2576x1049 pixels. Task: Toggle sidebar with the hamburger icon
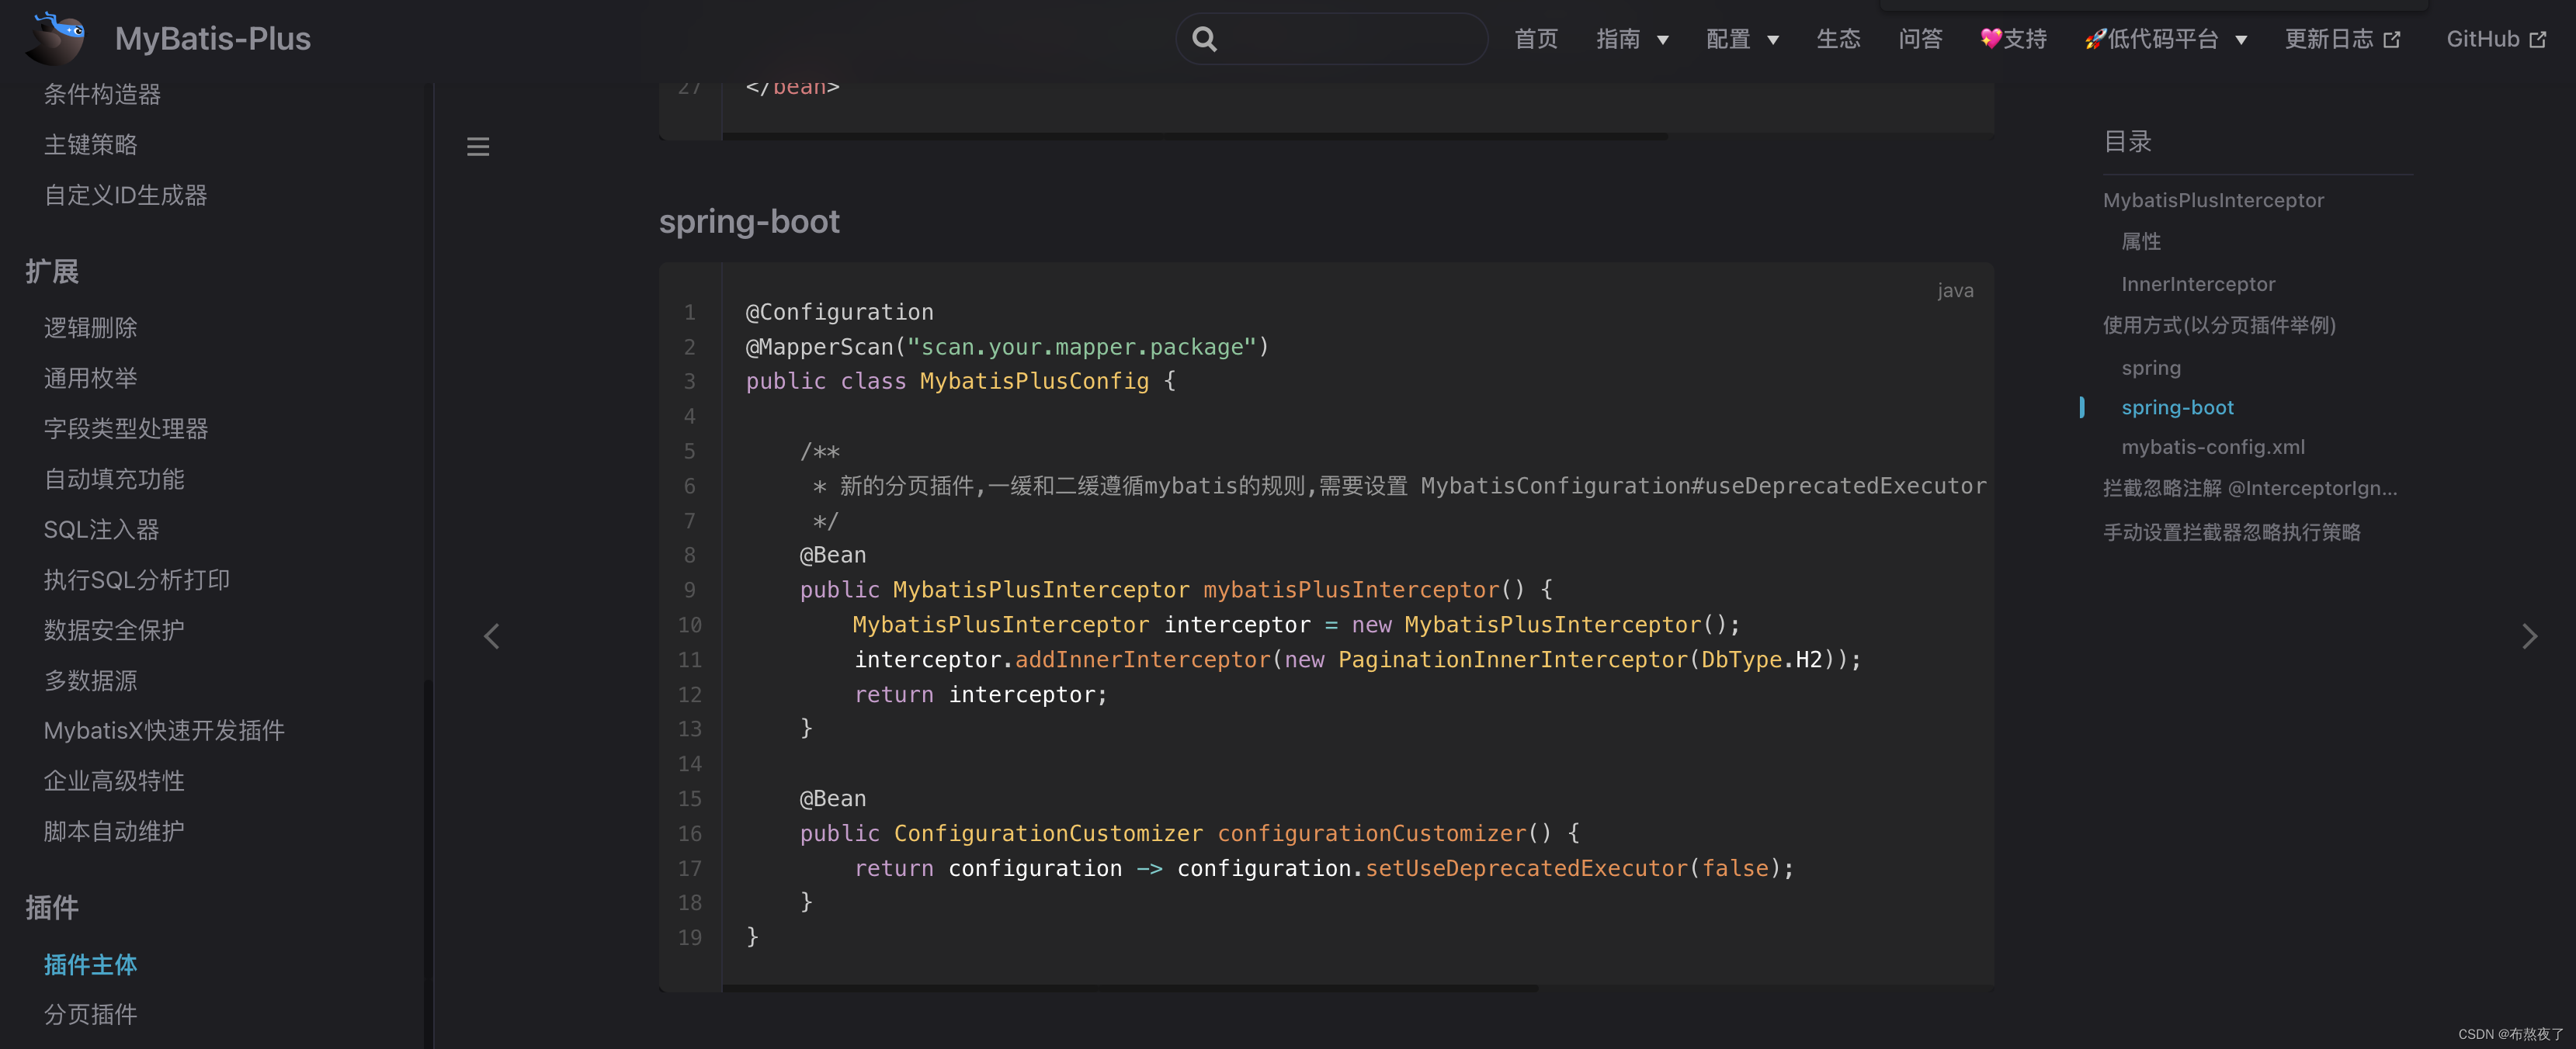click(478, 147)
